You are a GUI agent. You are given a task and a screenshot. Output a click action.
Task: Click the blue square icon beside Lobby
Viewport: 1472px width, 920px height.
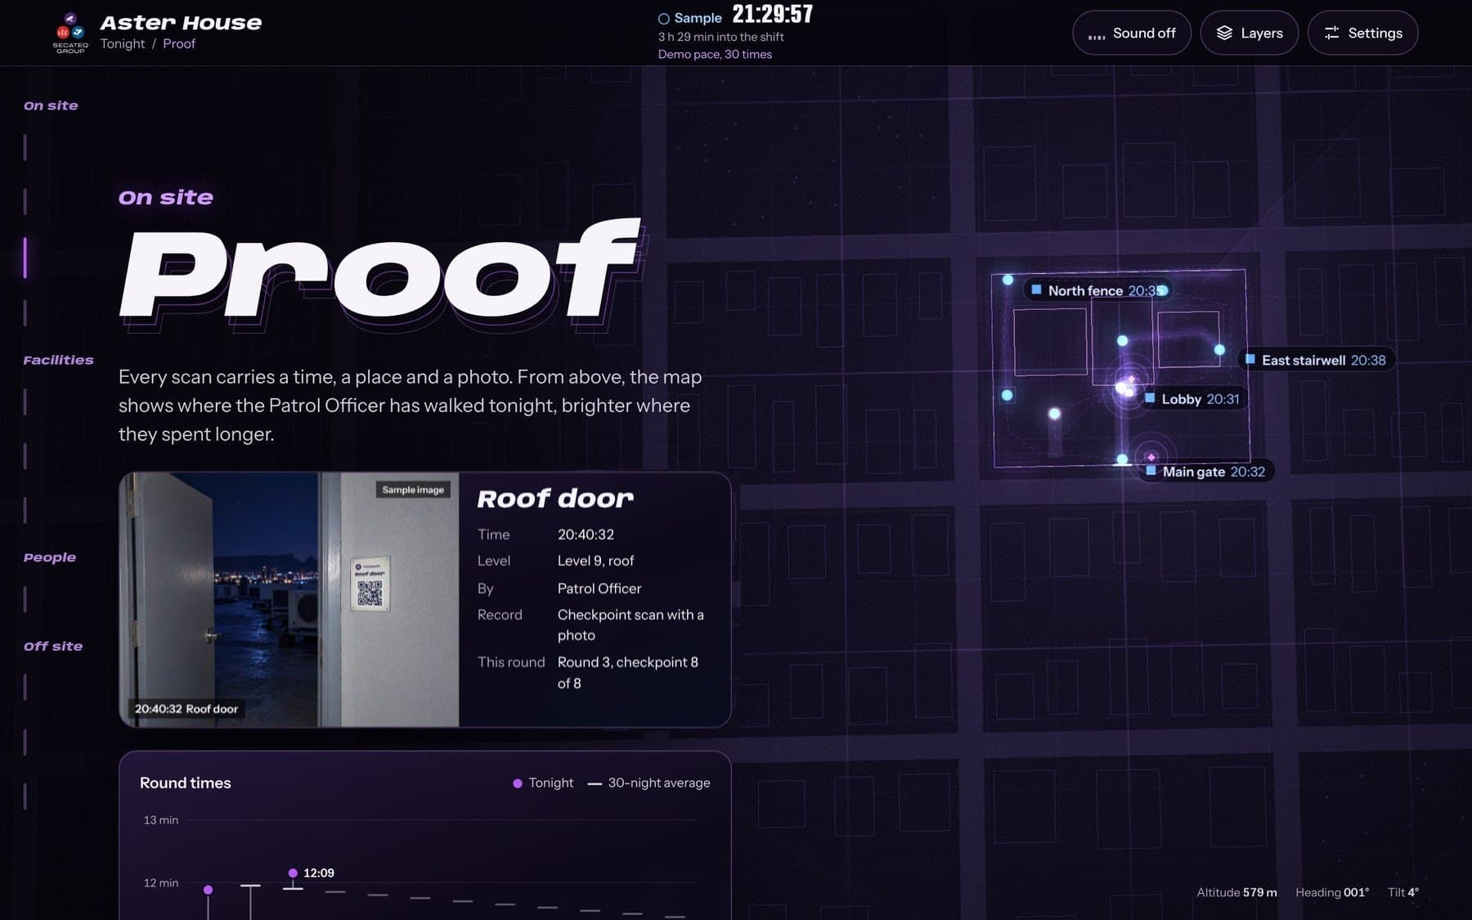(x=1150, y=398)
